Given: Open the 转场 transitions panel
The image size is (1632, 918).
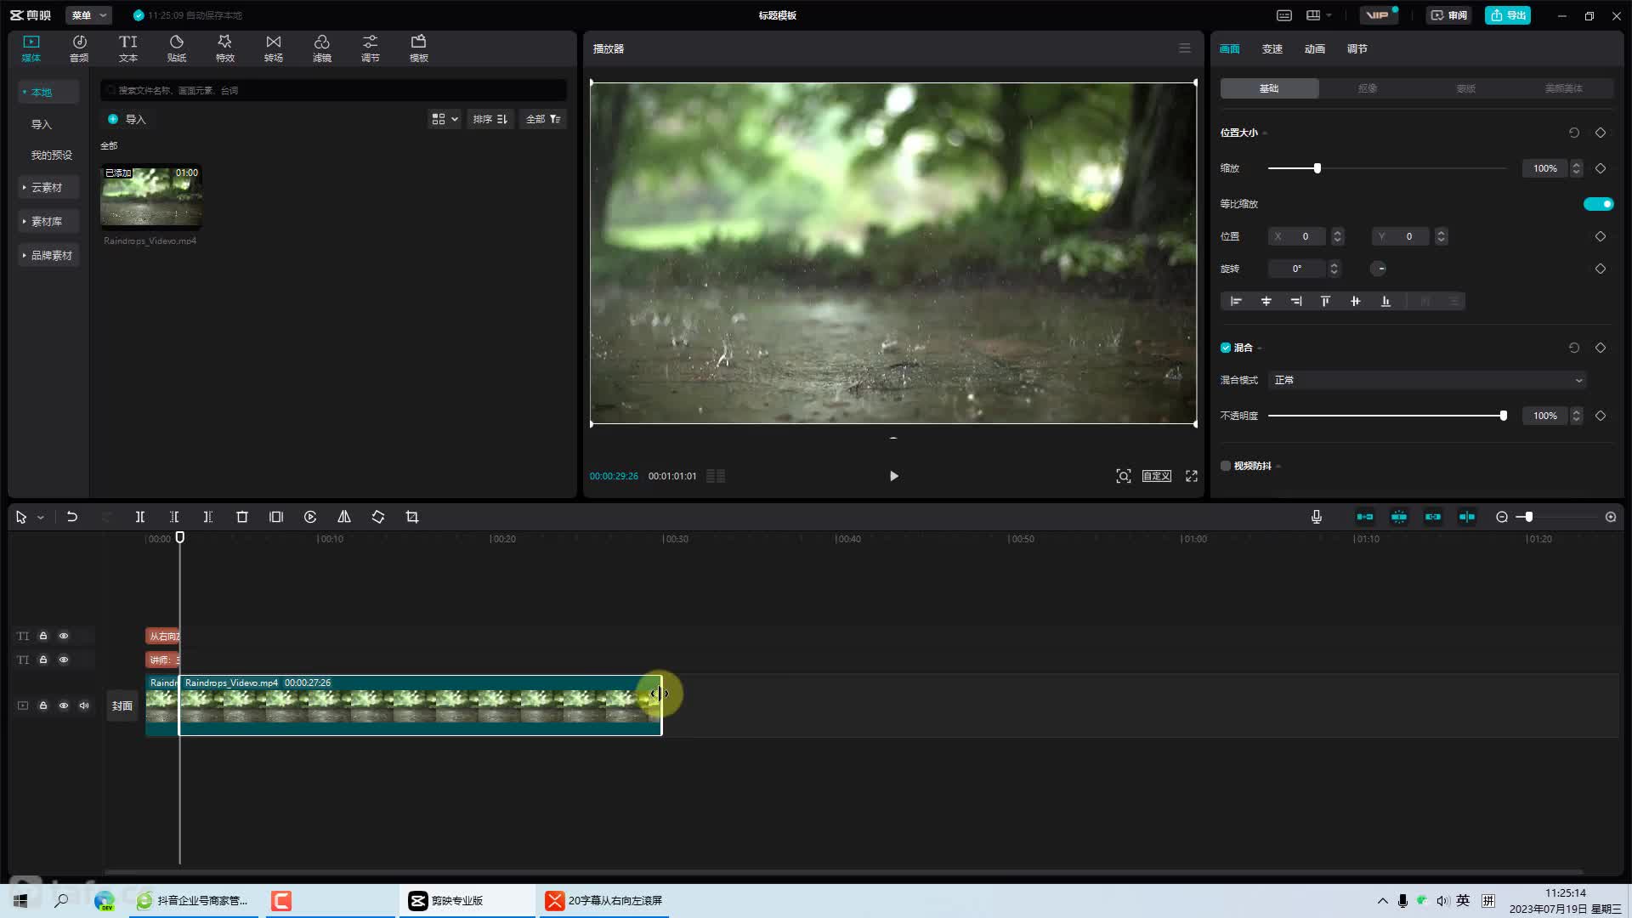Looking at the screenshot, I should tap(273, 48).
